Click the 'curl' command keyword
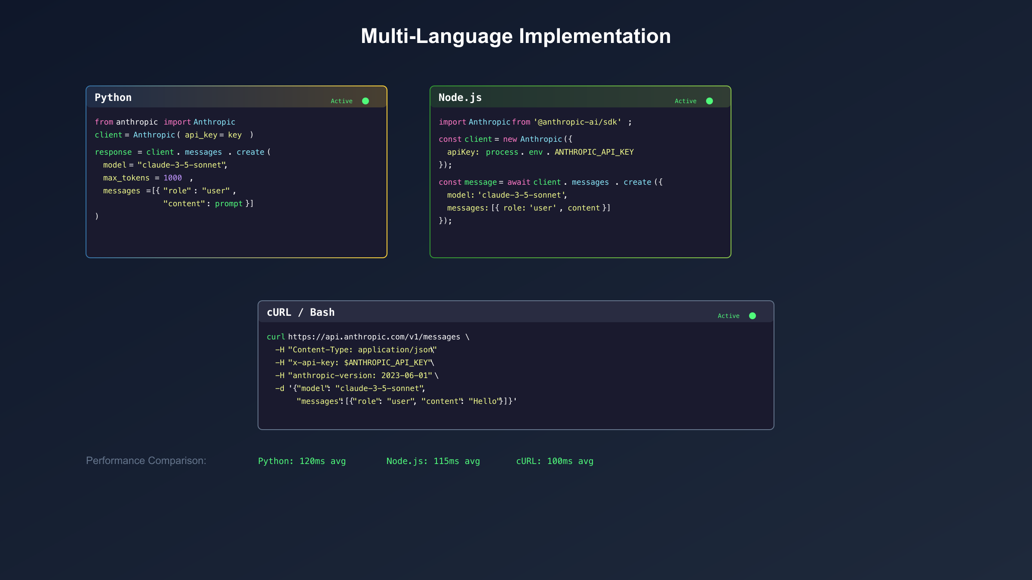 (x=276, y=337)
